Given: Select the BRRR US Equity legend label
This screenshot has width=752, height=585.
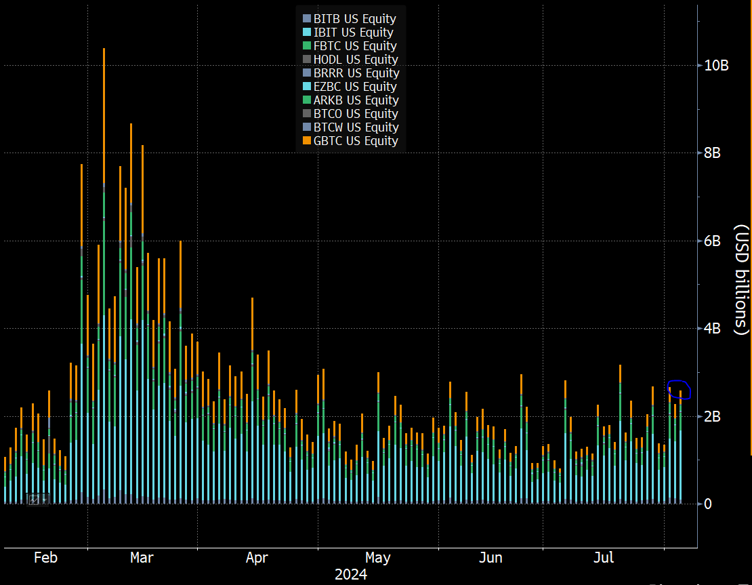Looking at the screenshot, I should pos(356,73).
